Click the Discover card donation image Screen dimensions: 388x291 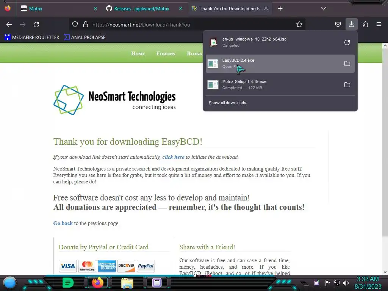126,266
